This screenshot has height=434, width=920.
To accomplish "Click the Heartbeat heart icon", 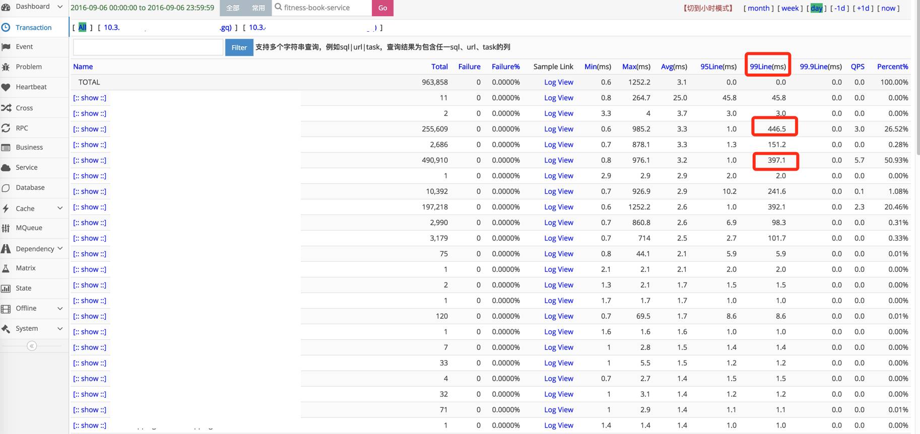I will click(6, 87).
